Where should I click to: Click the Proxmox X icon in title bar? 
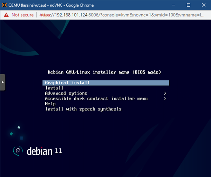click(x=4, y=5)
